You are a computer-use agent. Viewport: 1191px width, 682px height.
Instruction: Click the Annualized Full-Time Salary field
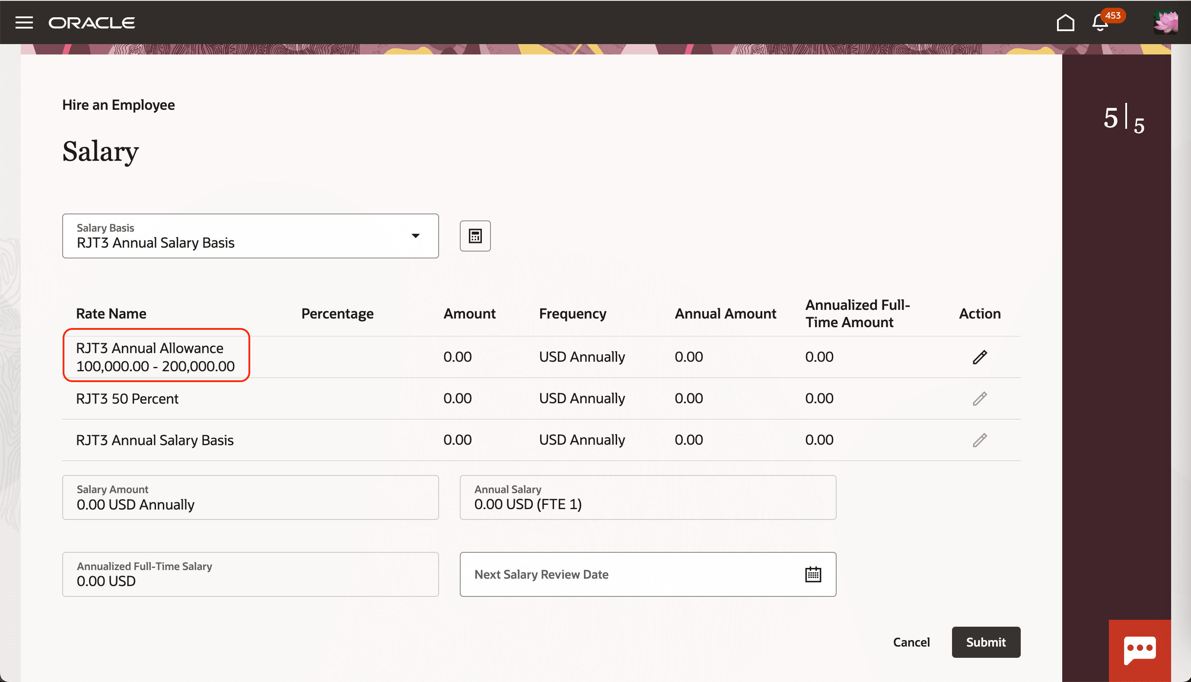[250, 574]
